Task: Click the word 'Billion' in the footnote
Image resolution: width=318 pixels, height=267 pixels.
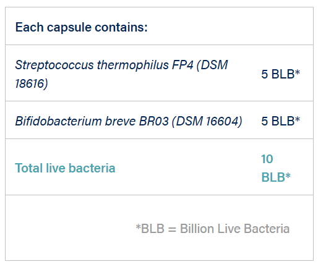Action: [x=197, y=229]
